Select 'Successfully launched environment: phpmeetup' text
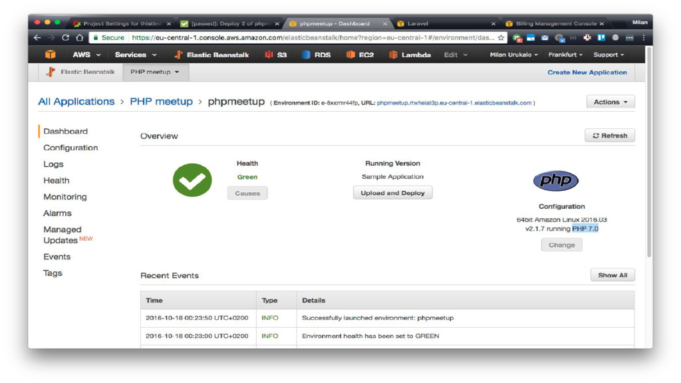The image size is (681, 383). (x=378, y=318)
